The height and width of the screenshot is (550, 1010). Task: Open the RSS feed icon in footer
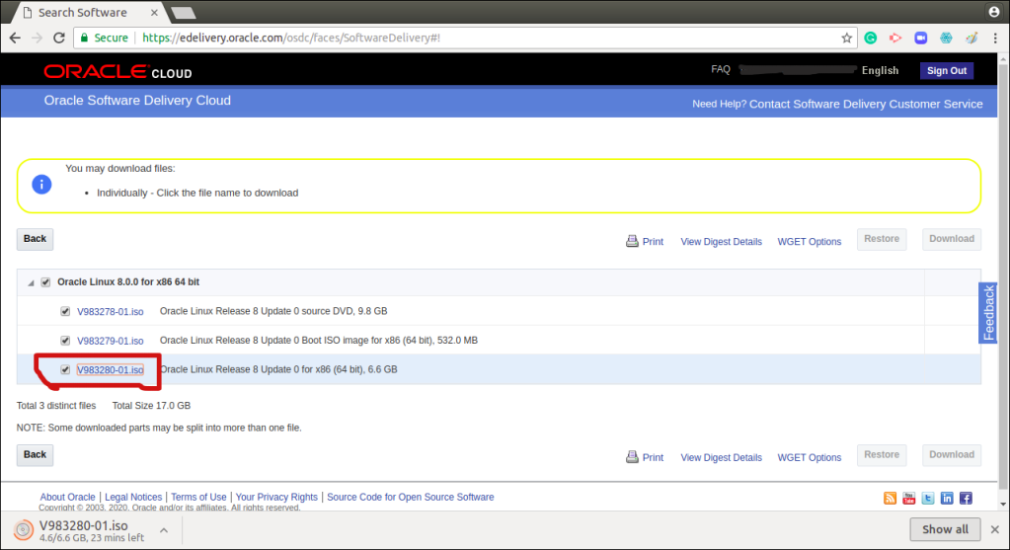click(x=890, y=498)
